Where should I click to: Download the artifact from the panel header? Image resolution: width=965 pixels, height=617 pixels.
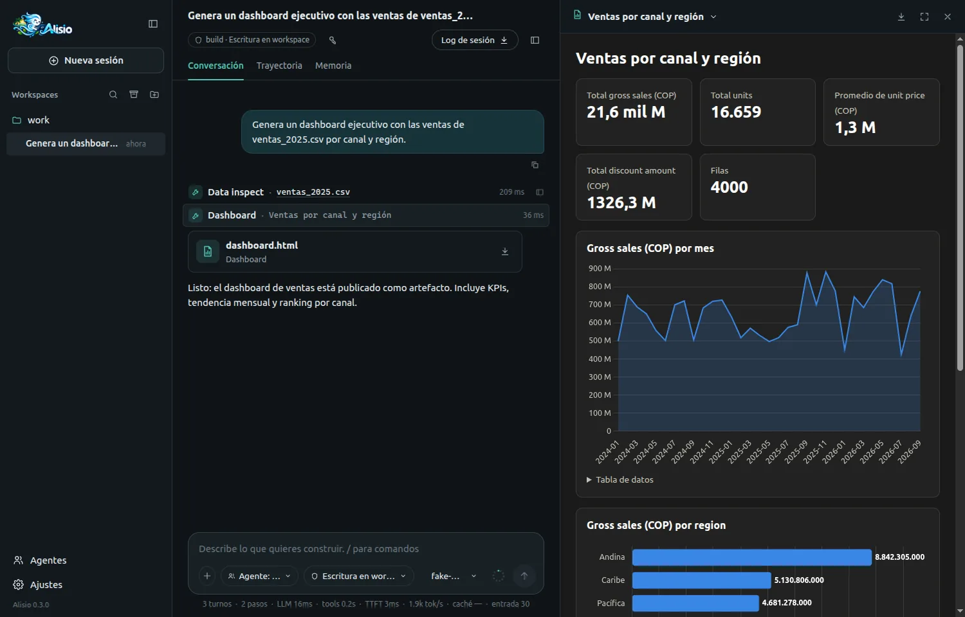point(901,17)
